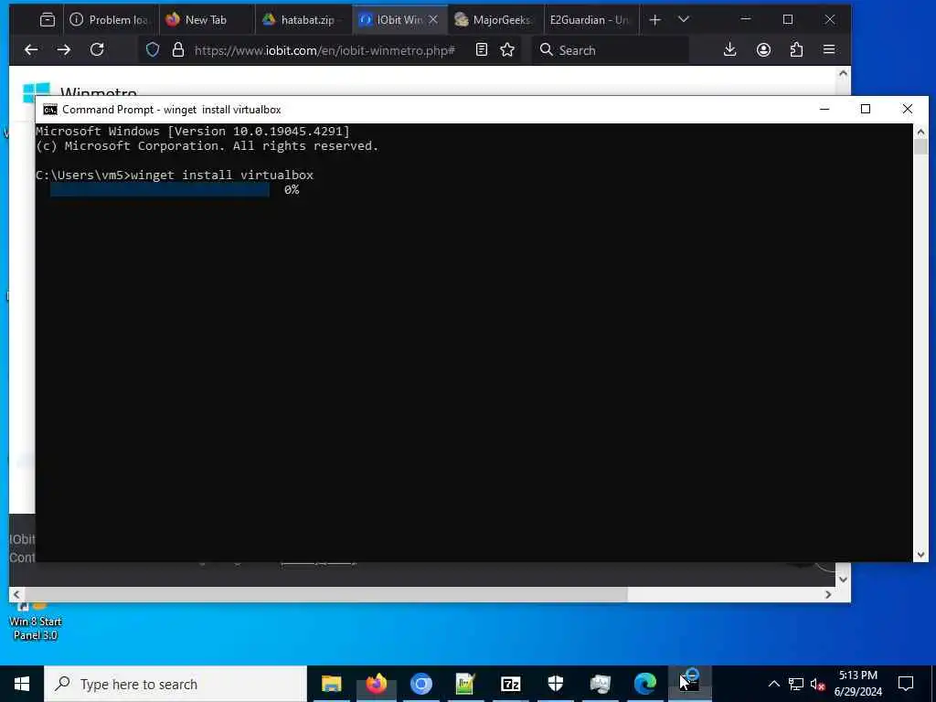Switch to hatabat.zip tab
Image resolution: width=936 pixels, height=702 pixels.
click(x=303, y=20)
